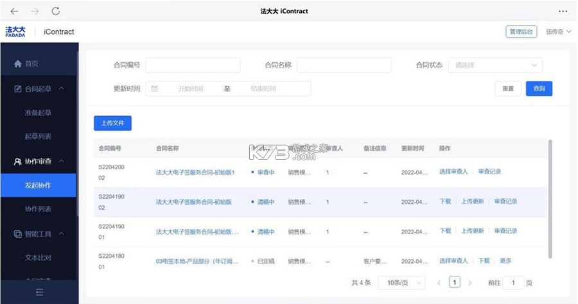Click 上传更新 for contract S220419002
This screenshot has width=578, height=304.
(473, 201)
